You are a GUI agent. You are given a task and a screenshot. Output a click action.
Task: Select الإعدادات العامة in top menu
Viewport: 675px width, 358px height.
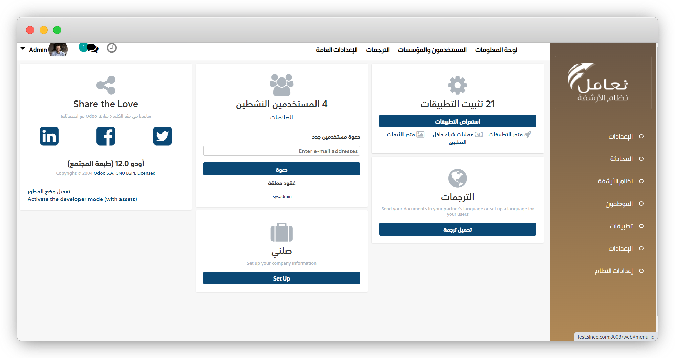pyautogui.click(x=336, y=50)
